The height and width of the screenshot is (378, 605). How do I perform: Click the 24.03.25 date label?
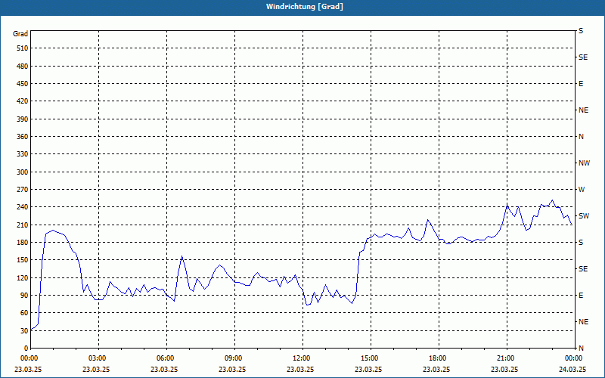coord(572,369)
